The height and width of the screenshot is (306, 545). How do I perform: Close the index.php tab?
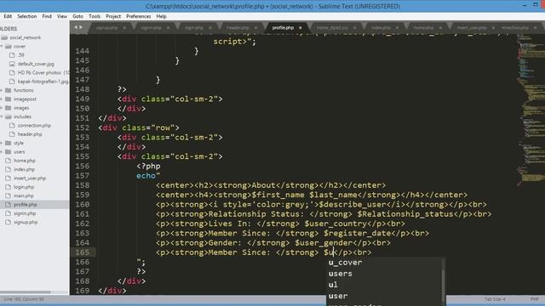click(x=398, y=28)
